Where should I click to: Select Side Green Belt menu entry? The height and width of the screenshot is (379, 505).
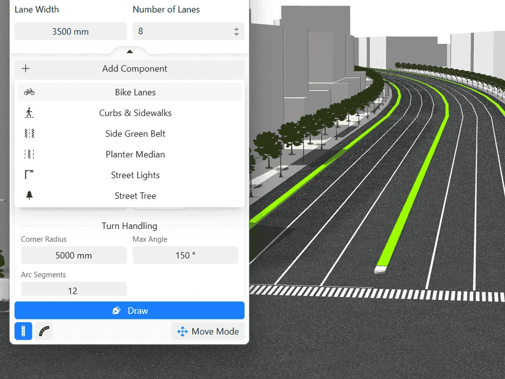pyautogui.click(x=135, y=134)
